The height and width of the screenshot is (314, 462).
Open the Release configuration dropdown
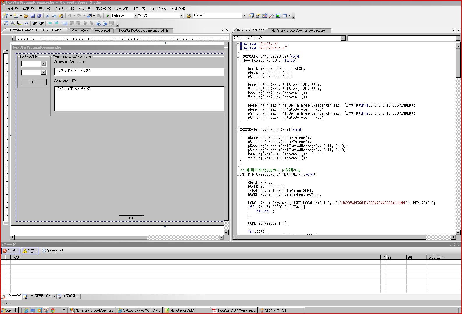(135, 16)
